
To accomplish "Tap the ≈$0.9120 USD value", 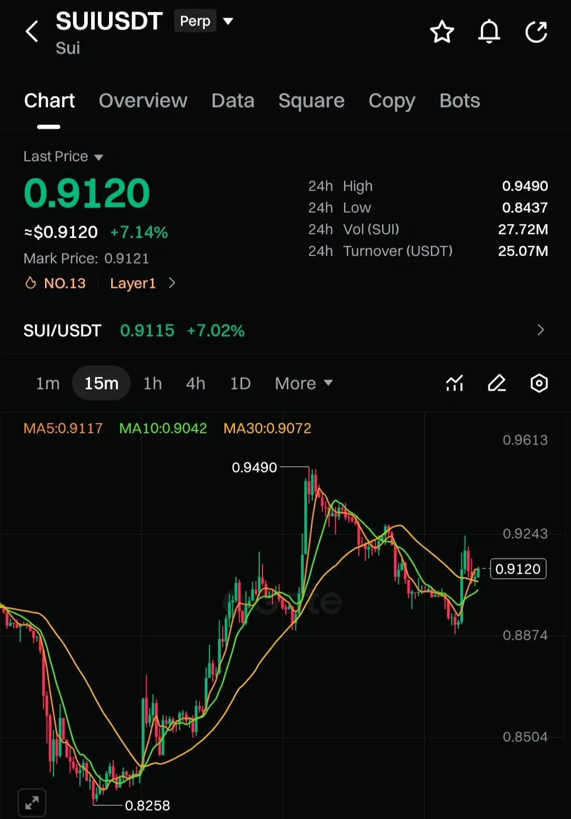I will pos(61,232).
